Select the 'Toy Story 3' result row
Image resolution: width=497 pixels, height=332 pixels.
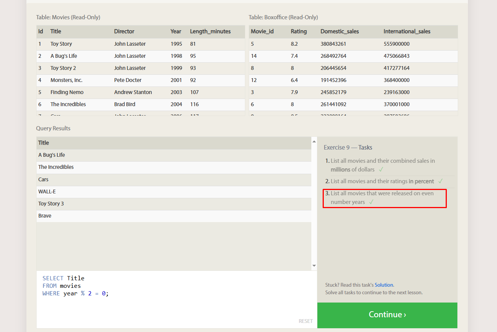pyautogui.click(x=174, y=204)
